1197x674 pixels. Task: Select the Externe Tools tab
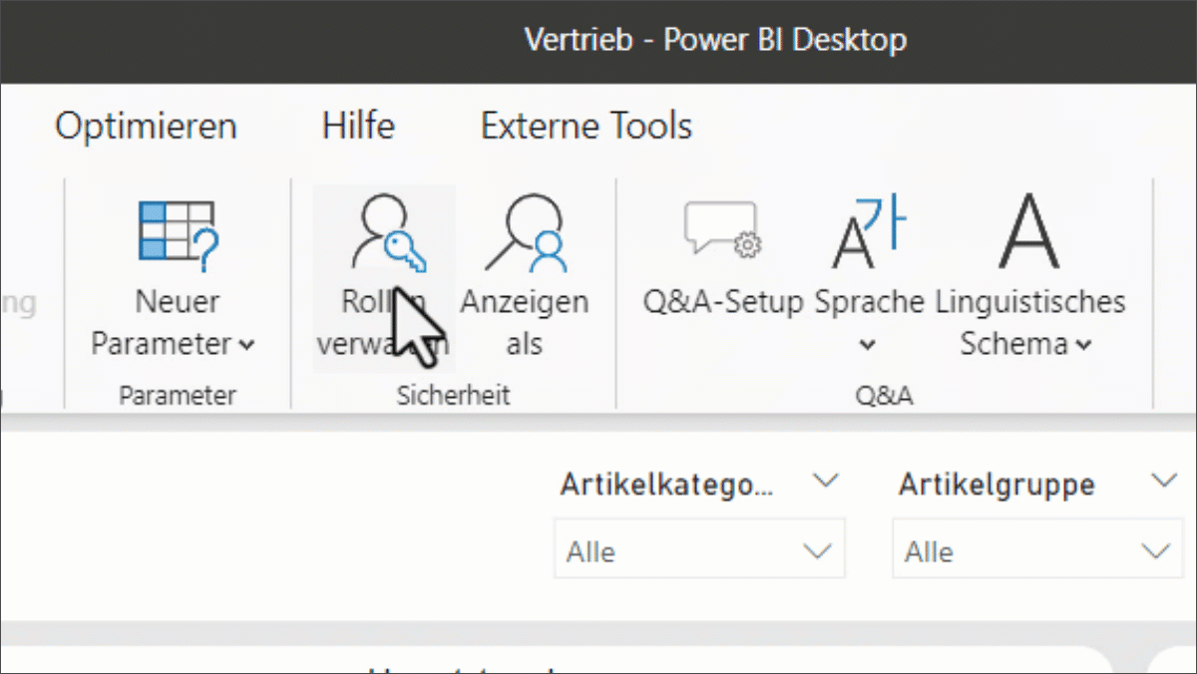586,127
